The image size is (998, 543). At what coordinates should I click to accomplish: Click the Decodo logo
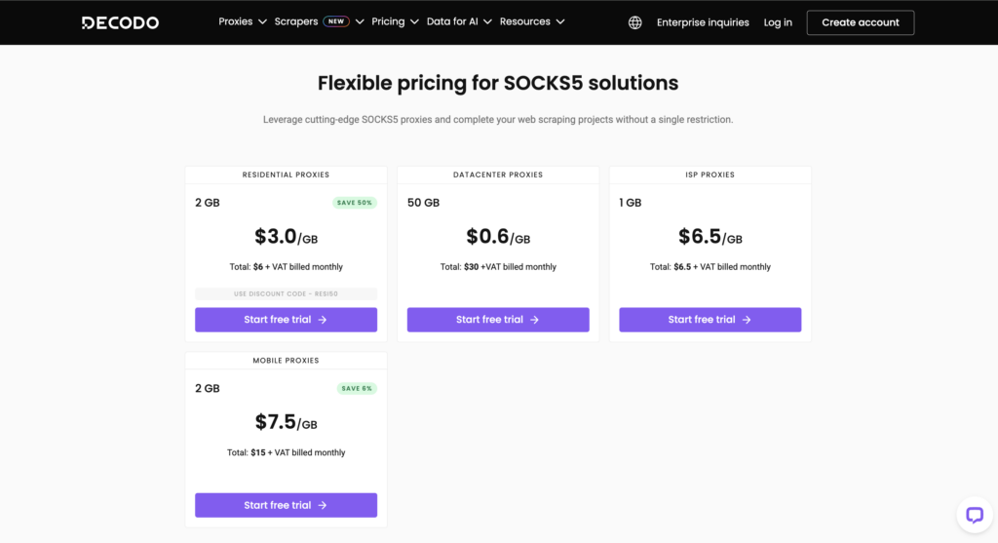(x=120, y=22)
